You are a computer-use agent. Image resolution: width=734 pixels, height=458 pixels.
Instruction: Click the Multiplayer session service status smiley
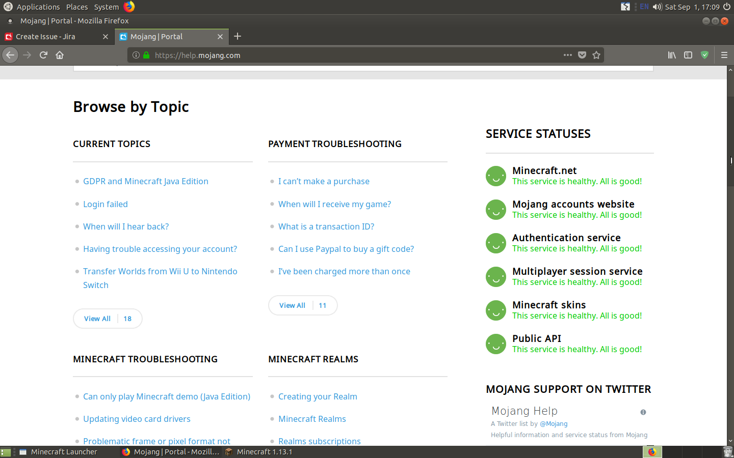(x=496, y=277)
